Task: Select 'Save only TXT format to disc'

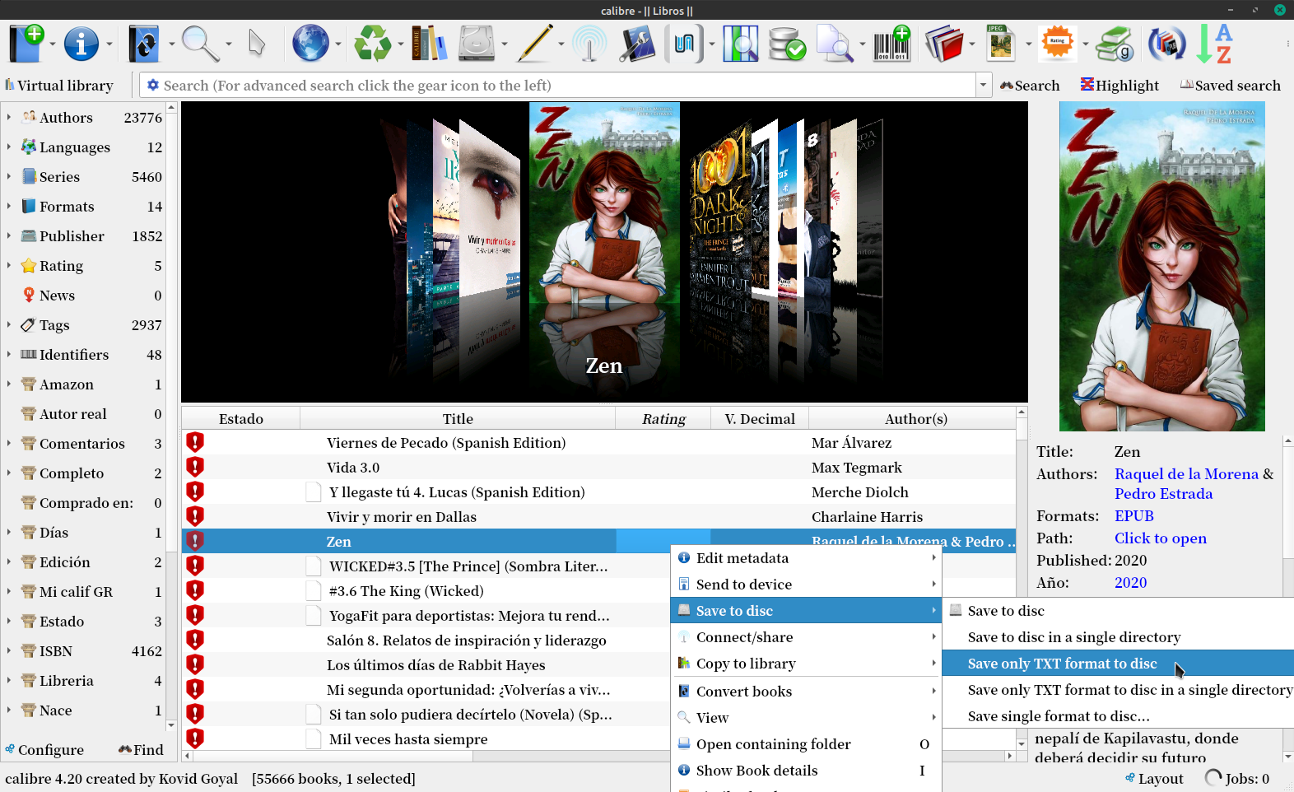Action: [x=1118, y=664]
